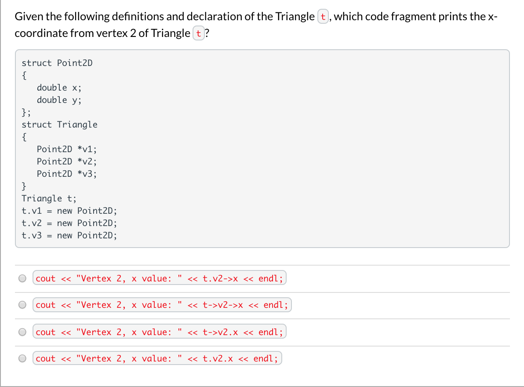The height and width of the screenshot is (387, 524).
Task: Click the 't.v1 = new Point2D;' line
Action: tap(69, 211)
